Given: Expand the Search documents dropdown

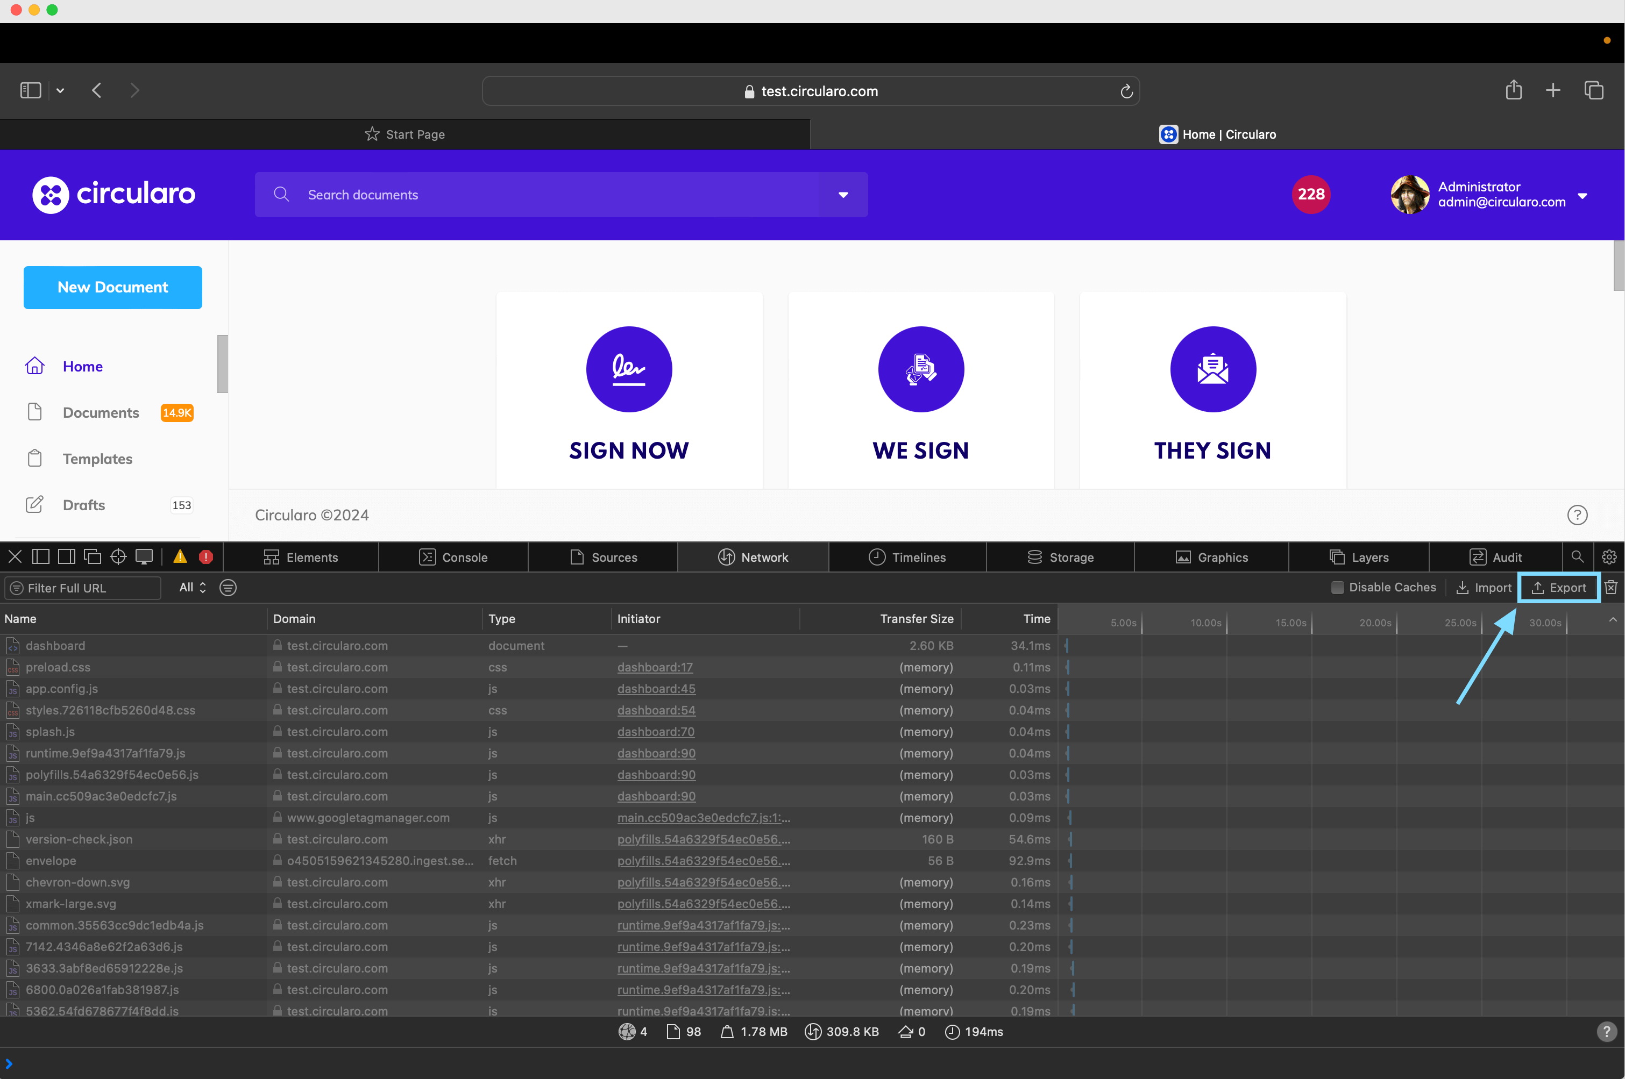Looking at the screenshot, I should 843,195.
